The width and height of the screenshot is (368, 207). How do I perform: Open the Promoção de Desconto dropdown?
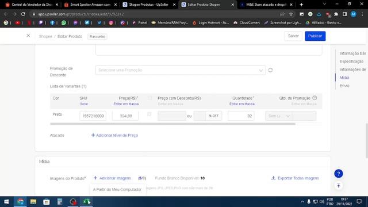(180, 70)
